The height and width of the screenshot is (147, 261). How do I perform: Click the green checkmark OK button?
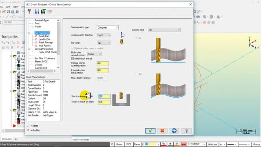tap(150, 131)
